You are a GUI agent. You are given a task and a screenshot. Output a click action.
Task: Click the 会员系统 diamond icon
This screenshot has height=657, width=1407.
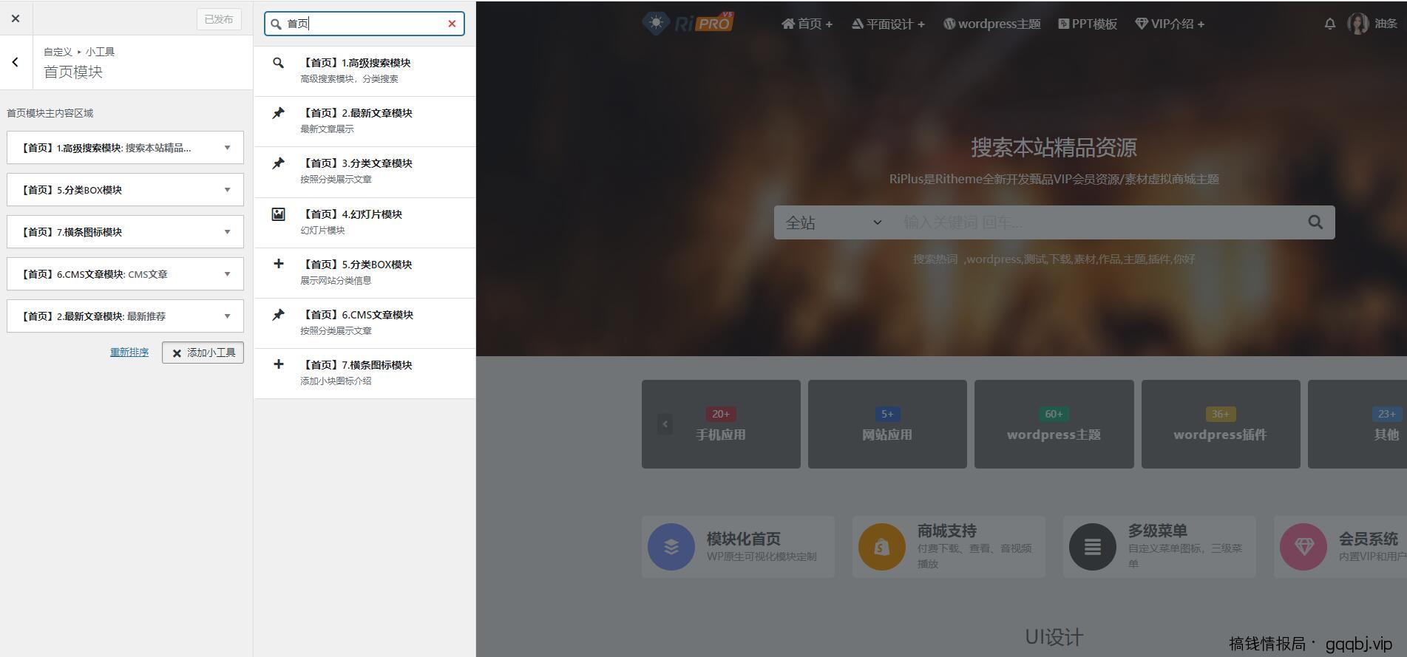[1303, 547]
